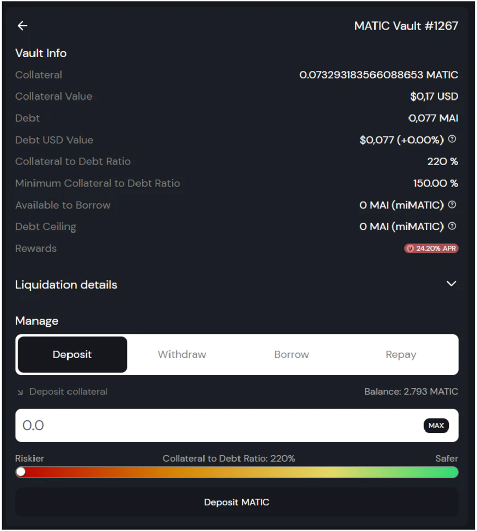Switch to the Repay tab

tap(400, 354)
